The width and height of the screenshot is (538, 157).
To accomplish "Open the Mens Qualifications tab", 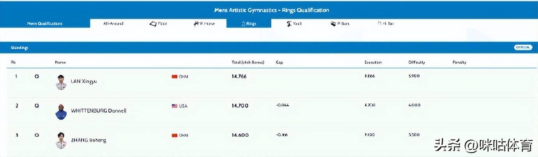I will pyautogui.click(x=45, y=24).
